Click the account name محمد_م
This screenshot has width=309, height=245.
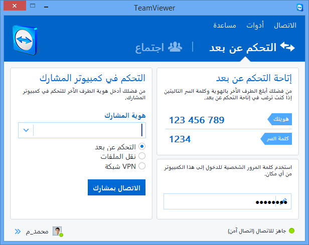(x=37, y=231)
